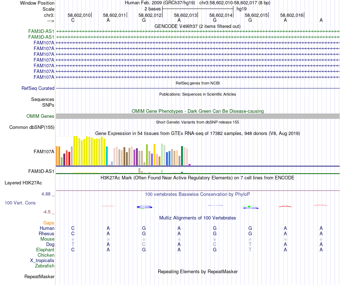This screenshot has height=285, width=340.
Task: Click the maroon bar in FAM107A expression chart
Action: pyautogui.click(x=64, y=159)
